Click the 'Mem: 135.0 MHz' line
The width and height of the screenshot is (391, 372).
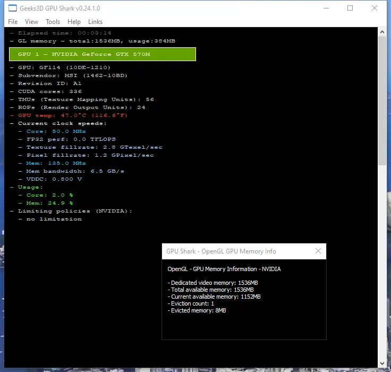pyautogui.click(x=52, y=163)
